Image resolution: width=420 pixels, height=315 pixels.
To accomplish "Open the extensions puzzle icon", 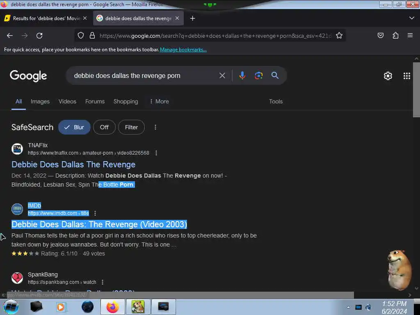I will point(395,35).
